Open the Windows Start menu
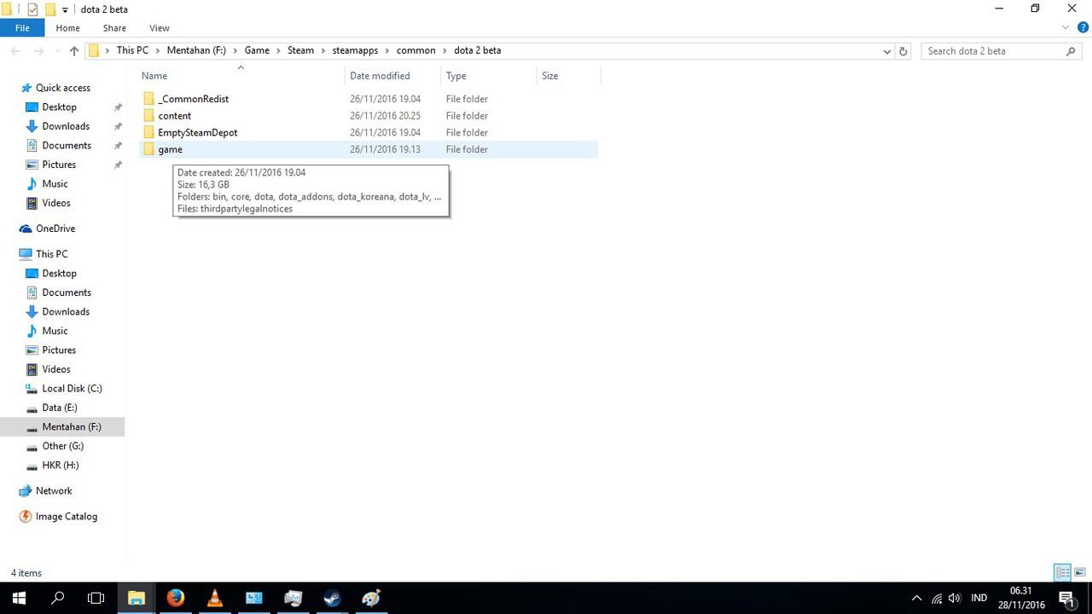The width and height of the screenshot is (1092, 614). pyautogui.click(x=19, y=598)
